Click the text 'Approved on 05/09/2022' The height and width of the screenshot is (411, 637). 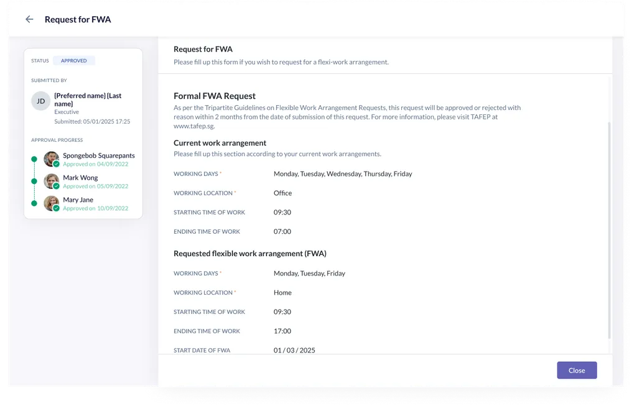tap(95, 186)
